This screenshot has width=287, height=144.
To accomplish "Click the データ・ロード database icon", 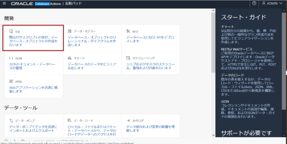I will tap(69, 120).
